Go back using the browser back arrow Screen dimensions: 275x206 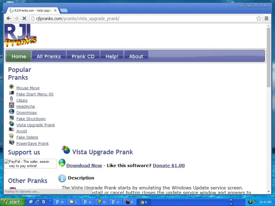click(9, 19)
